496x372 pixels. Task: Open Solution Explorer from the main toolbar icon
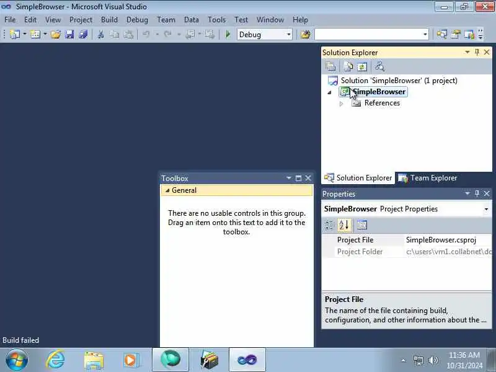[x=441, y=34]
